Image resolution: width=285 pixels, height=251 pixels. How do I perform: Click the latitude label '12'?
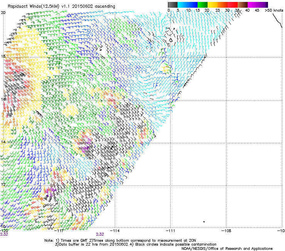pos(3,184)
